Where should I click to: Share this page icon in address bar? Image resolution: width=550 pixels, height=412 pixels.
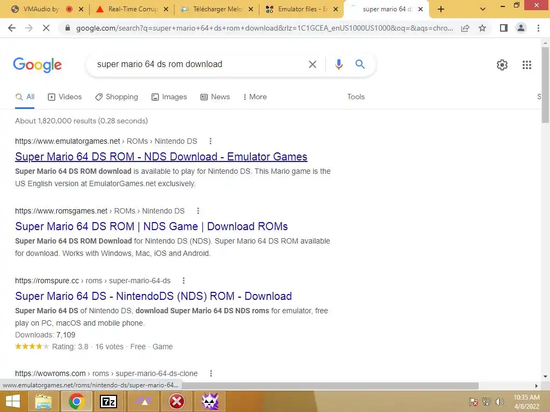pyautogui.click(x=465, y=28)
